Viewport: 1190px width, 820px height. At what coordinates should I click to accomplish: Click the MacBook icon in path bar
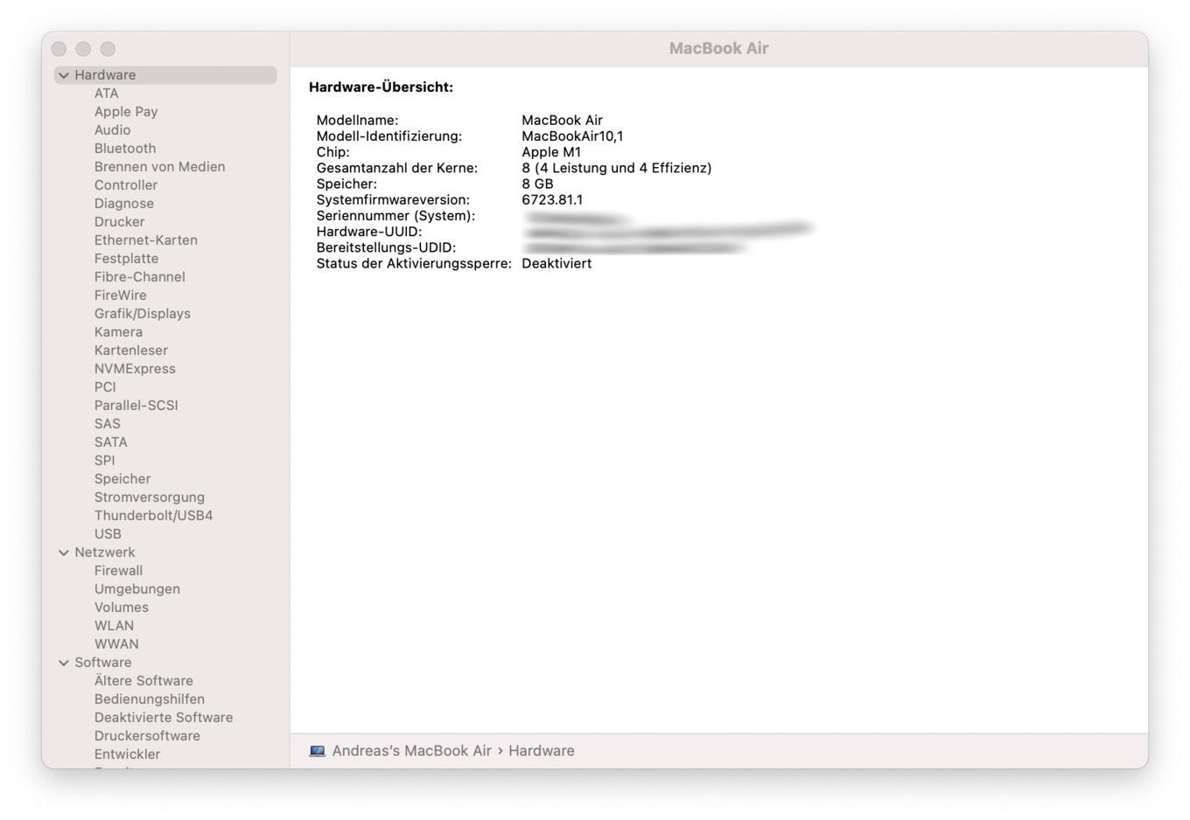coord(318,751)
